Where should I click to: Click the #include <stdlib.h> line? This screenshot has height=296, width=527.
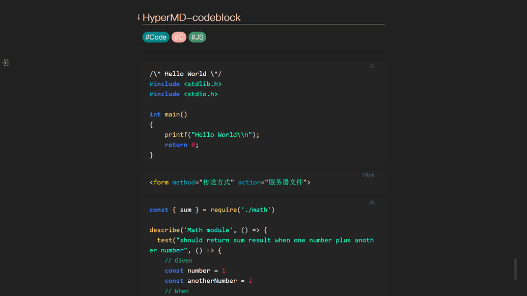[x=185, y=84]
